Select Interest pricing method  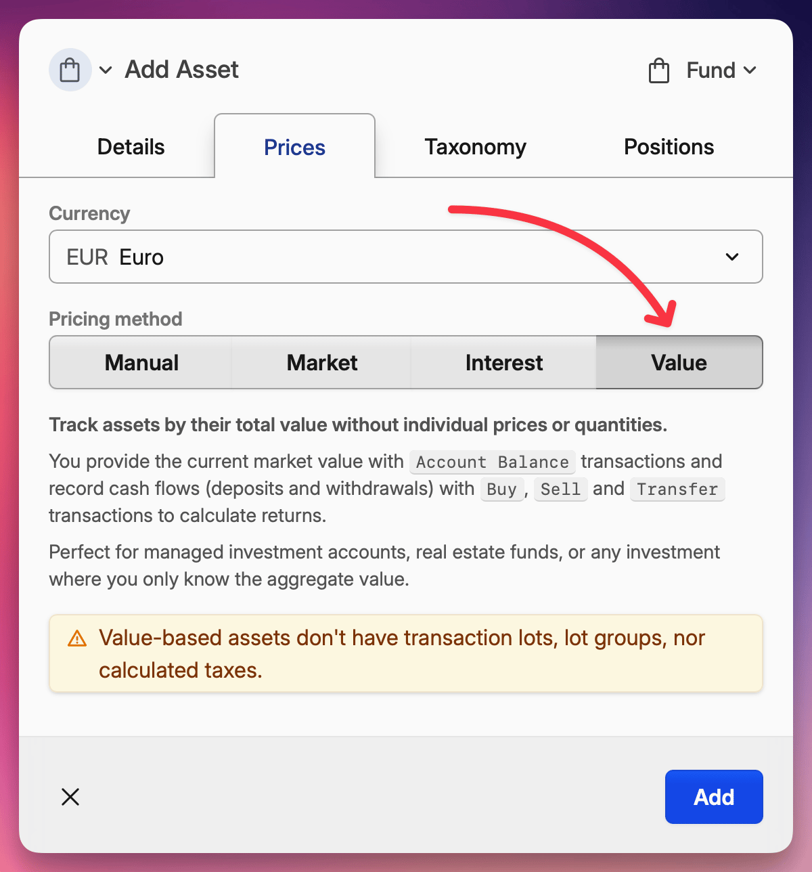(503, 363)
